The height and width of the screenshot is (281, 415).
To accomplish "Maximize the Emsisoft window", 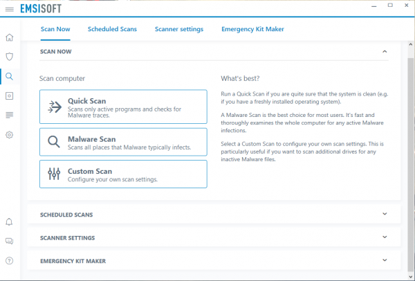I will tap(390, 6).
